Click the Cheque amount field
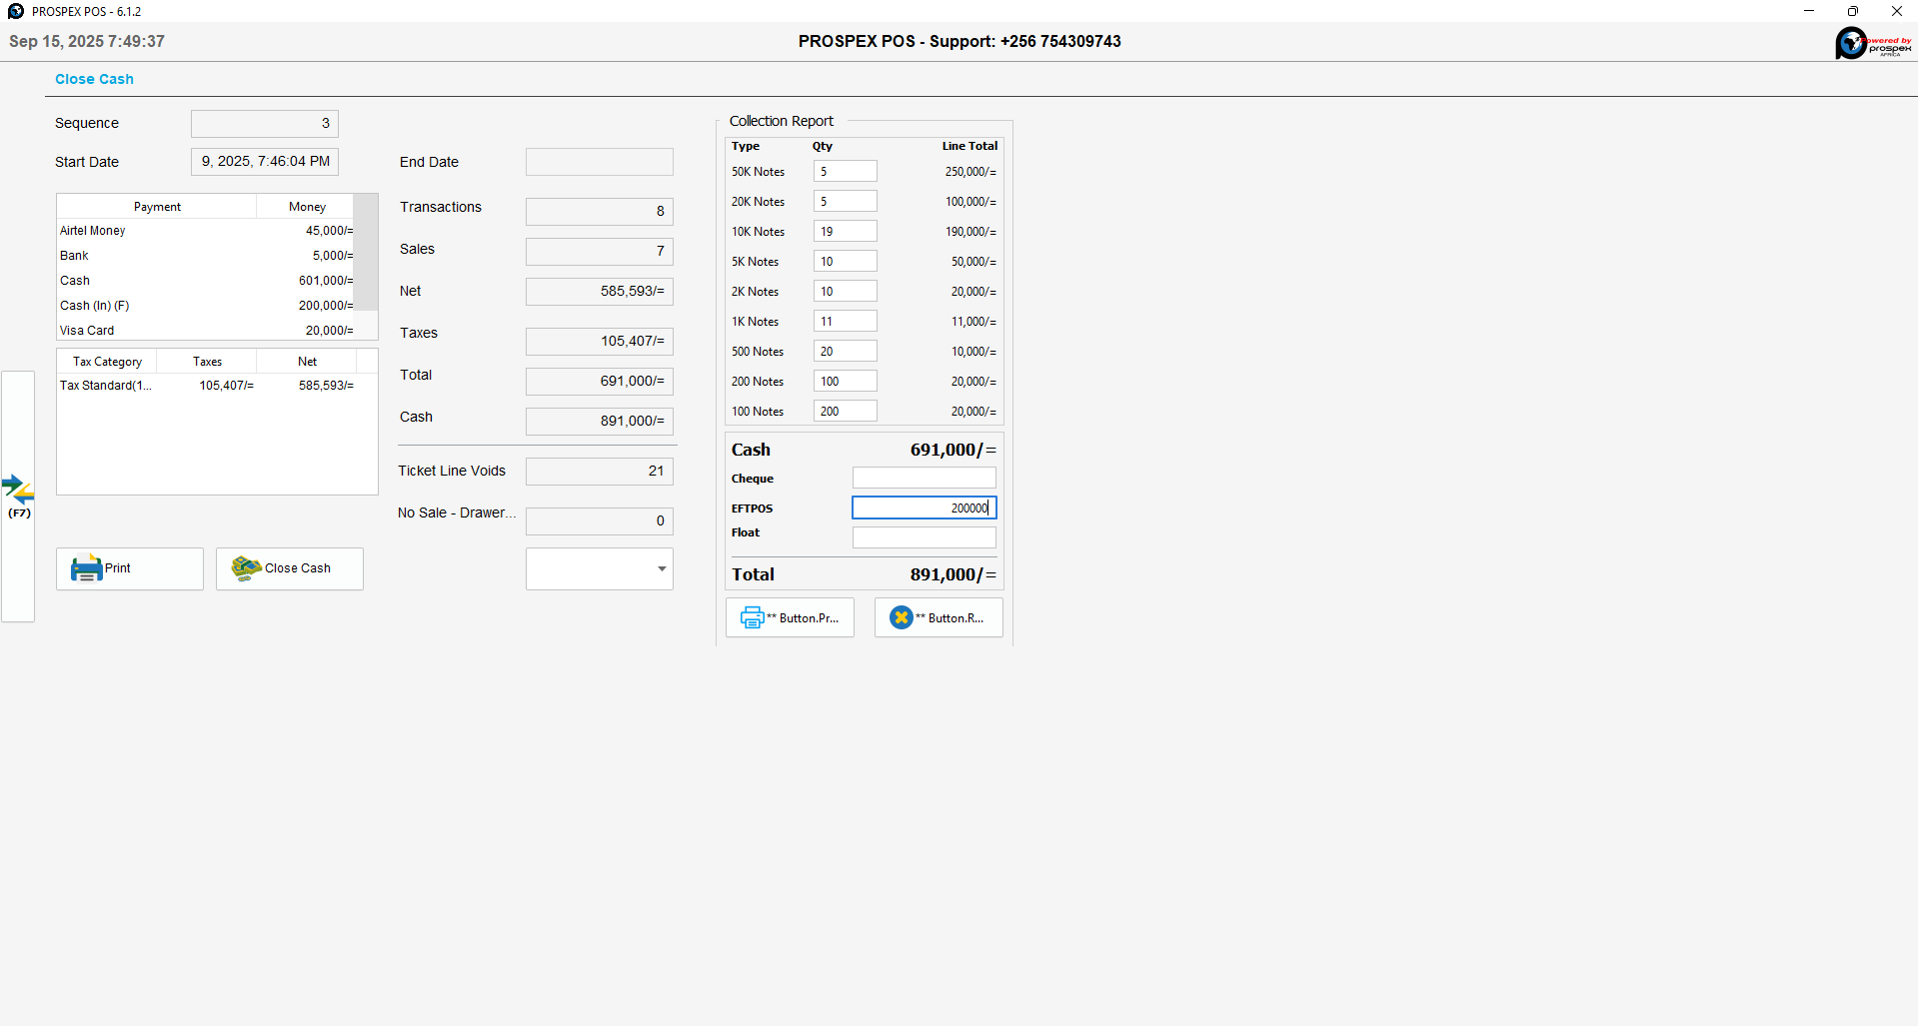1918x1026 pixels. coord(924,479)
